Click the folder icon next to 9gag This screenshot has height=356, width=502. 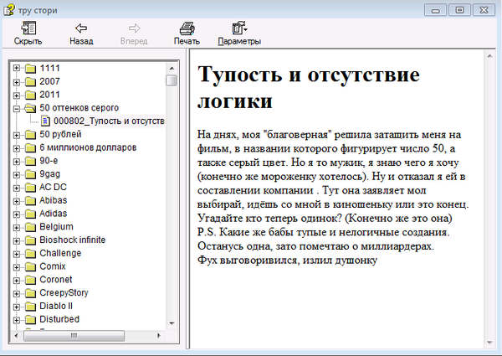pyautogui.click(x=30, y=173)
